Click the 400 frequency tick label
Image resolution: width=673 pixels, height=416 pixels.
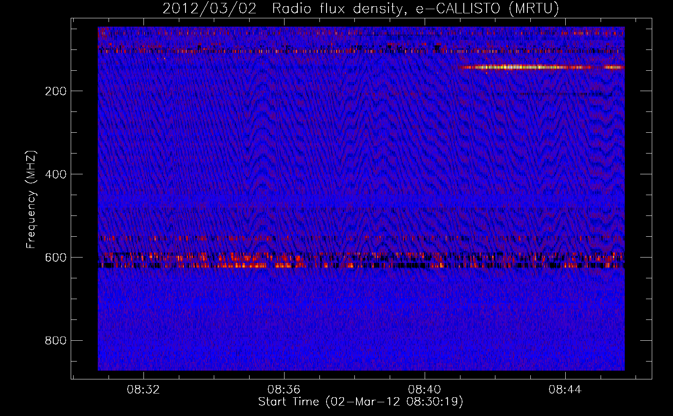coord(56,174)
